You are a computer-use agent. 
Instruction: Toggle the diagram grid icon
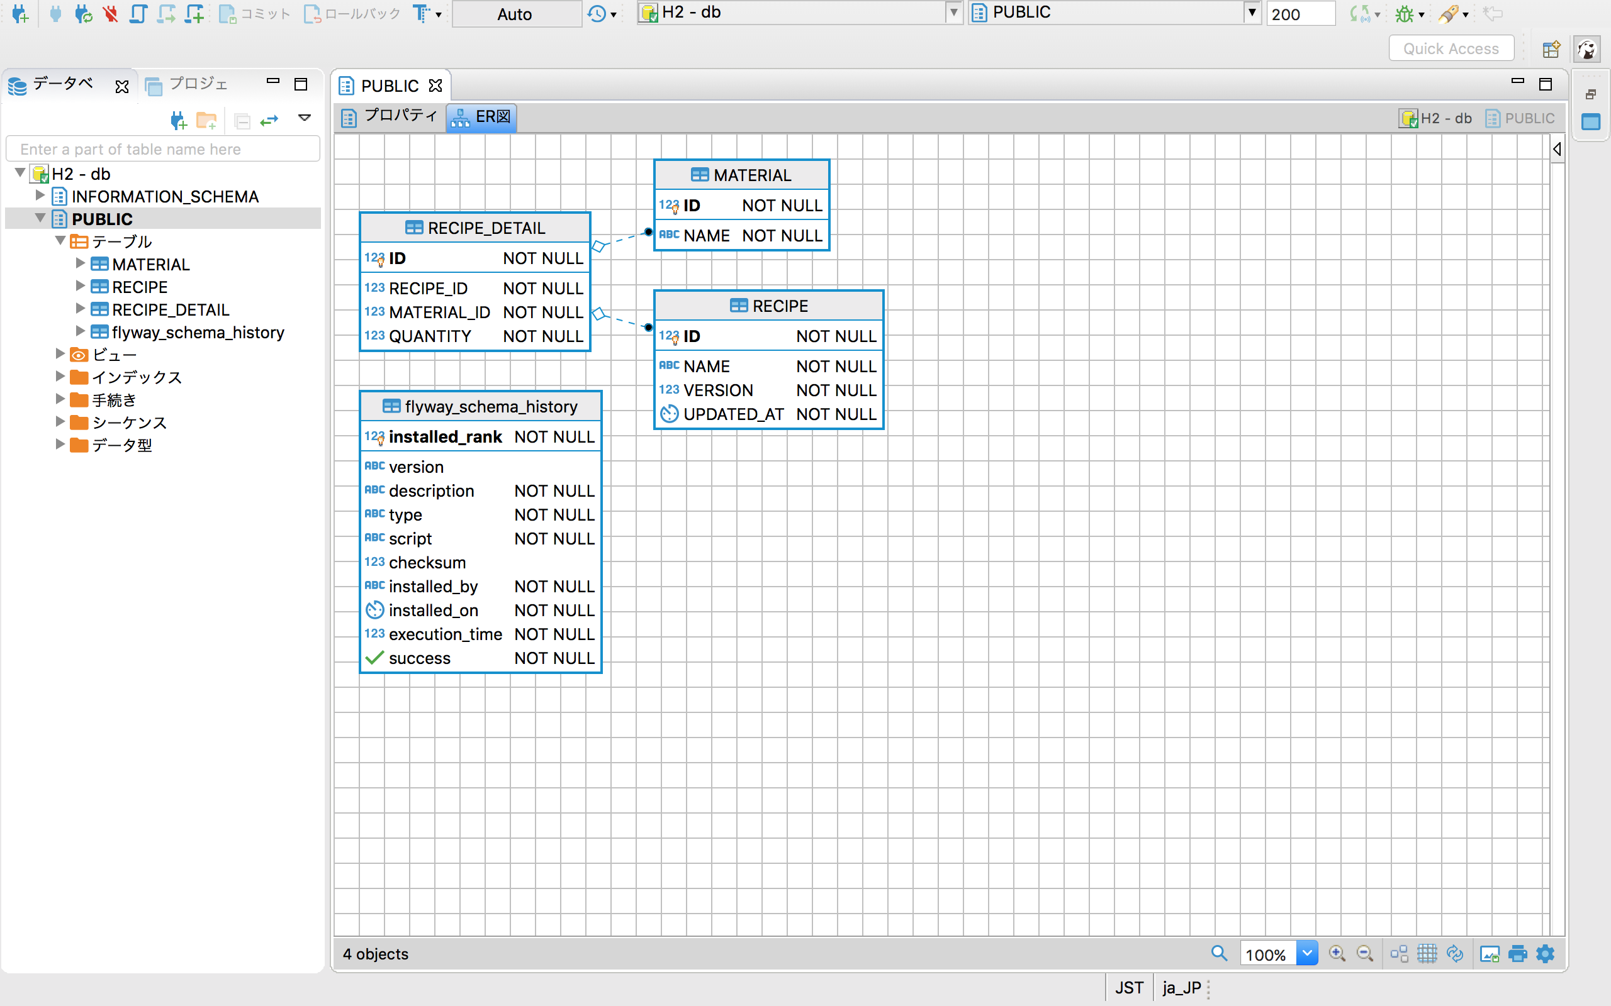[1427, 953]
